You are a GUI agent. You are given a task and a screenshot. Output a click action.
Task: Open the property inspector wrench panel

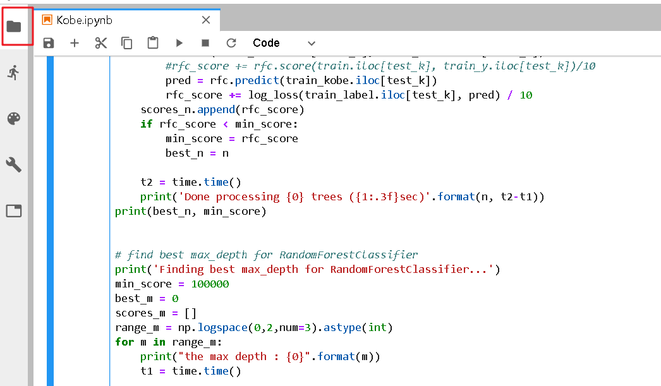pos(14,164)
